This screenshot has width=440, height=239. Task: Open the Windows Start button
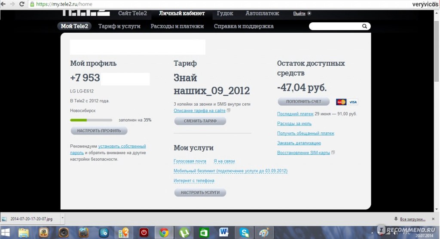[x=5, y=233]
